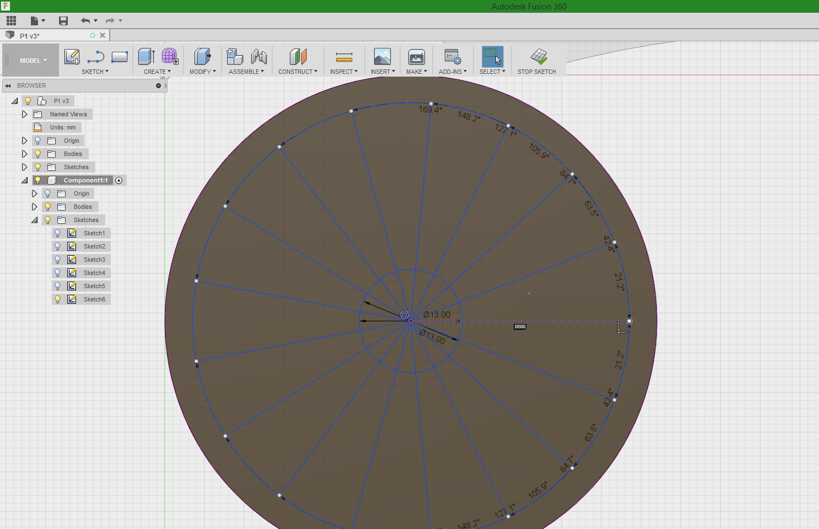Select the Create Sketch tool
Screen dimensions: 819x529
click(72, 56)
